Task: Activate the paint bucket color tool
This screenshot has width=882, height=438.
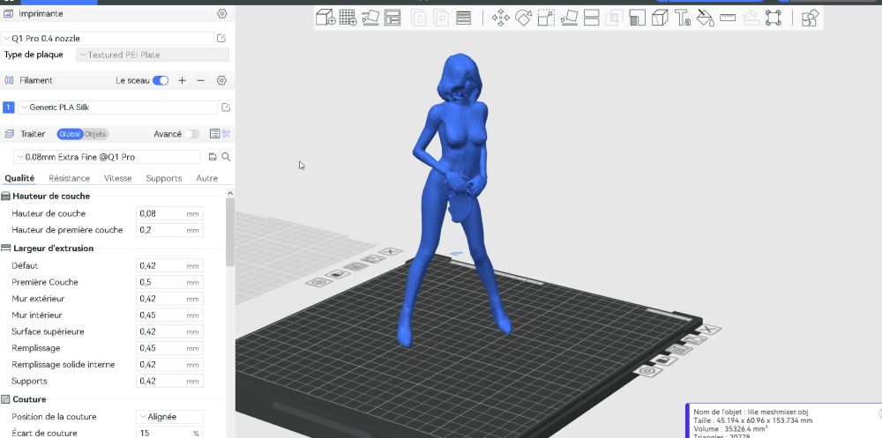Action: point(705,17)
